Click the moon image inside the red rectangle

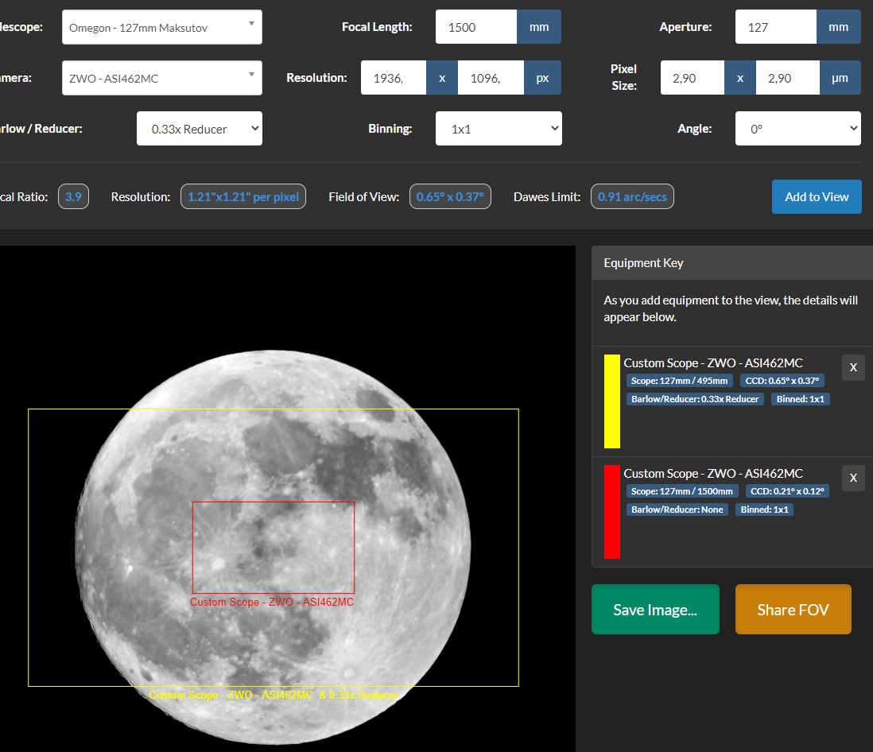(x=274, y=548)
